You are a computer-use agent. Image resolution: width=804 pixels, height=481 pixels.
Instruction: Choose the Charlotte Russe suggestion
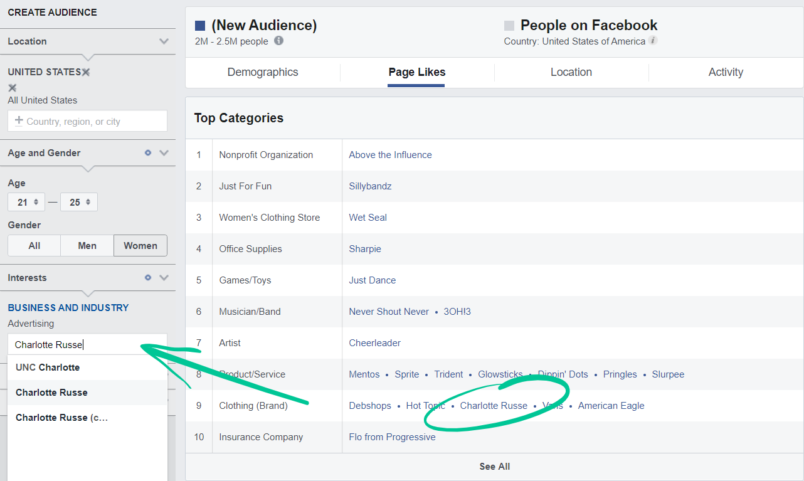pos(87,393)
